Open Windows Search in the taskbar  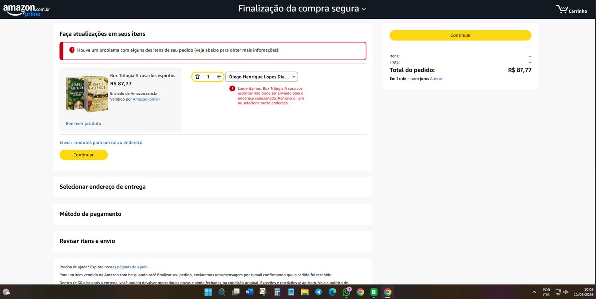tap(222, 292)
